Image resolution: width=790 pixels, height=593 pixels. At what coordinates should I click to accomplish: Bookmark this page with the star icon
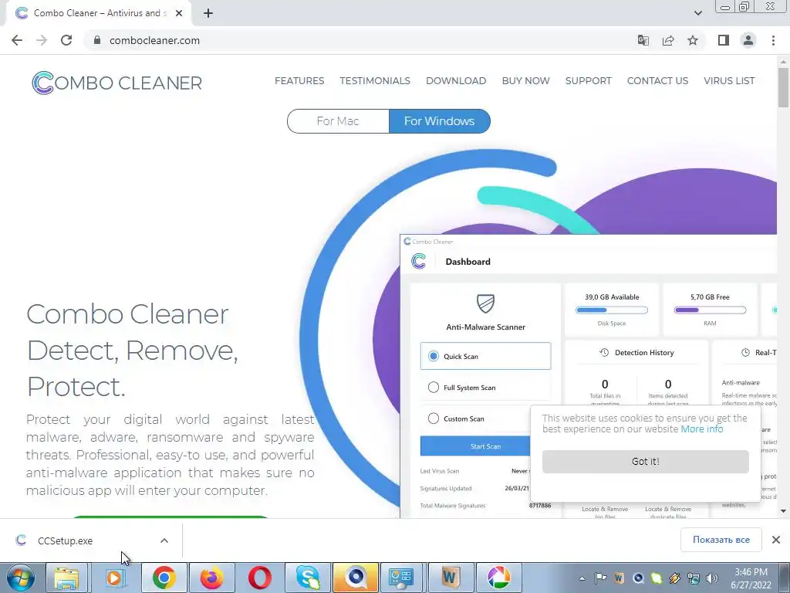pyautogui.click(x=693, y=40)
